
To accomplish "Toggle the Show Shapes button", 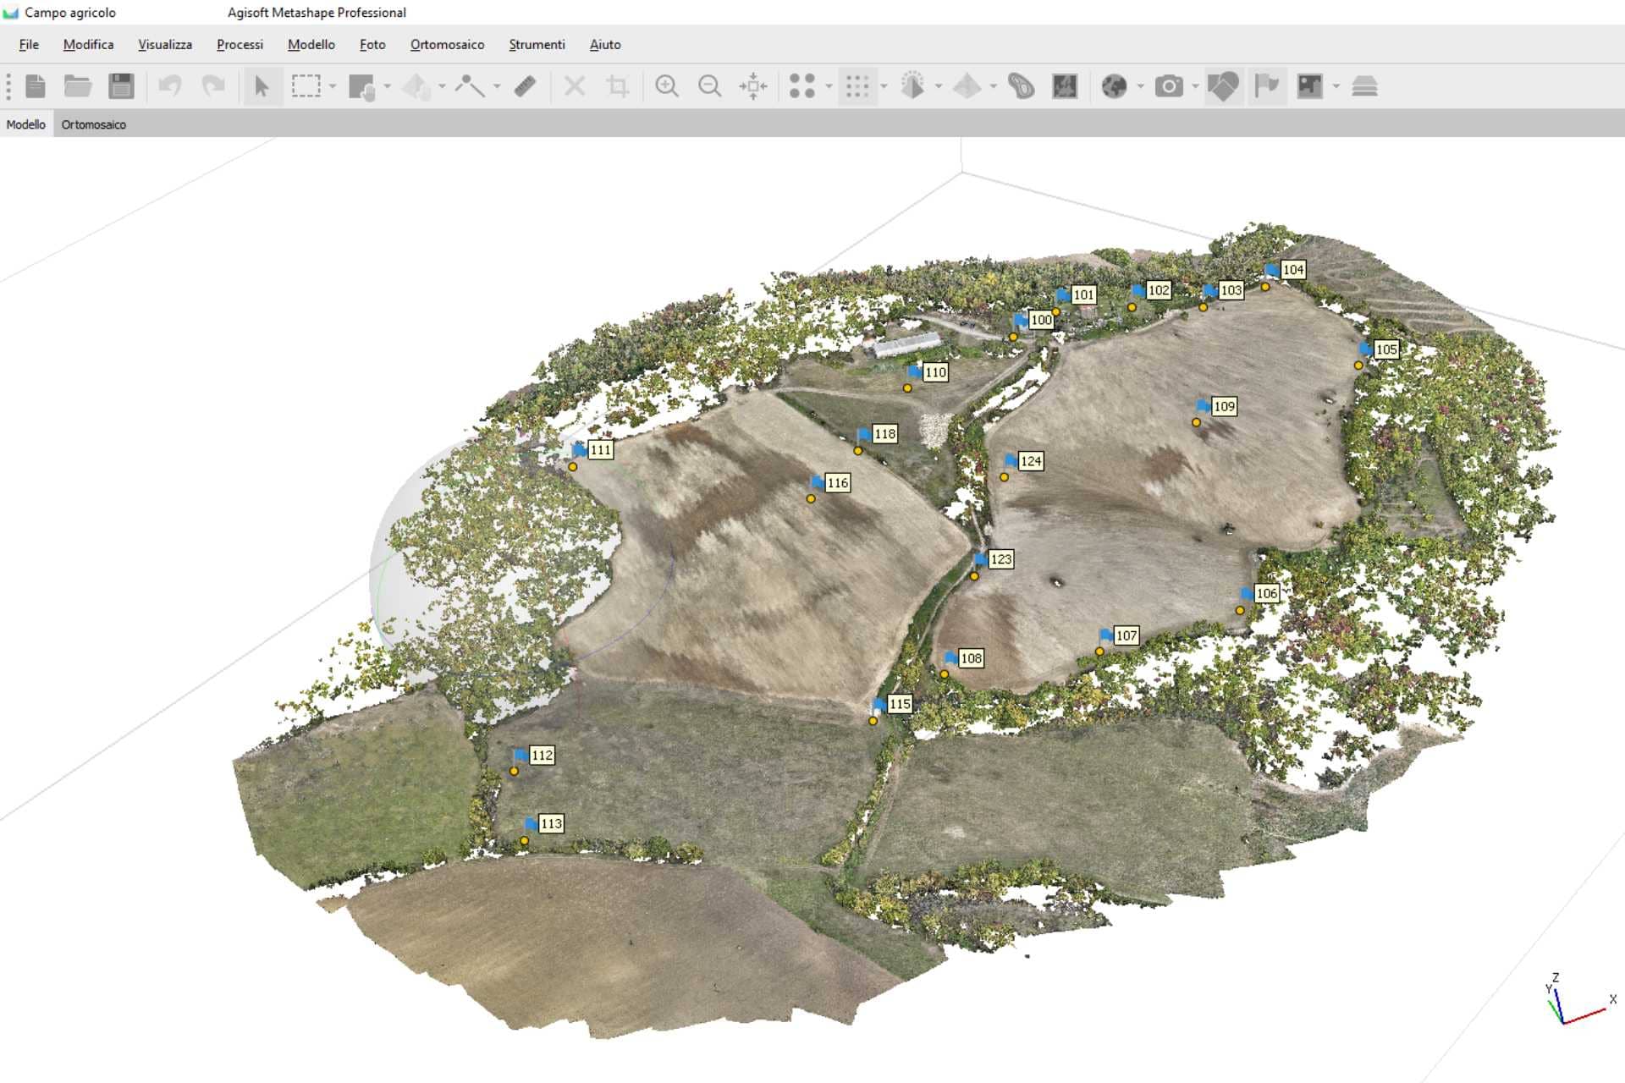I will pyautogui.click(x=1223, y=86).
